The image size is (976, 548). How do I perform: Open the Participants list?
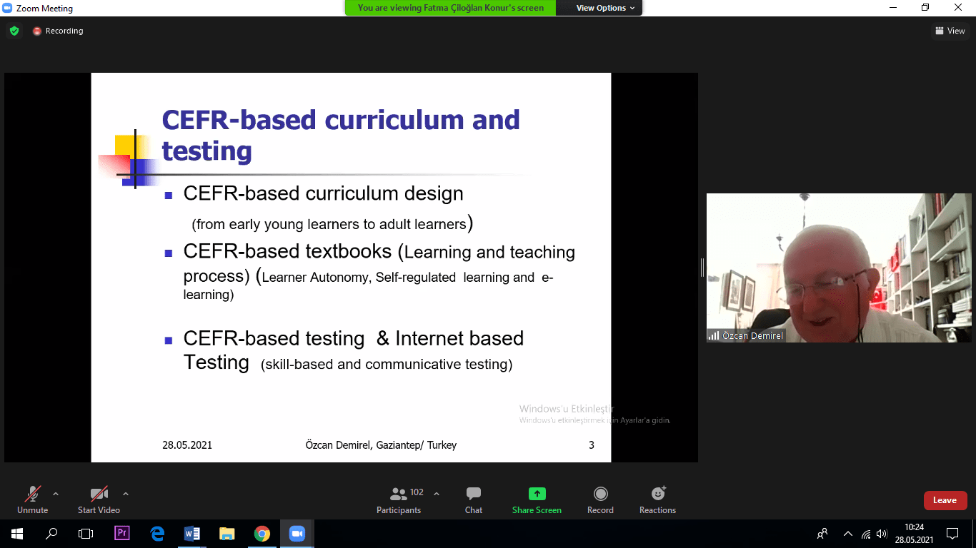pyautogui.click(x=399, y=500)
